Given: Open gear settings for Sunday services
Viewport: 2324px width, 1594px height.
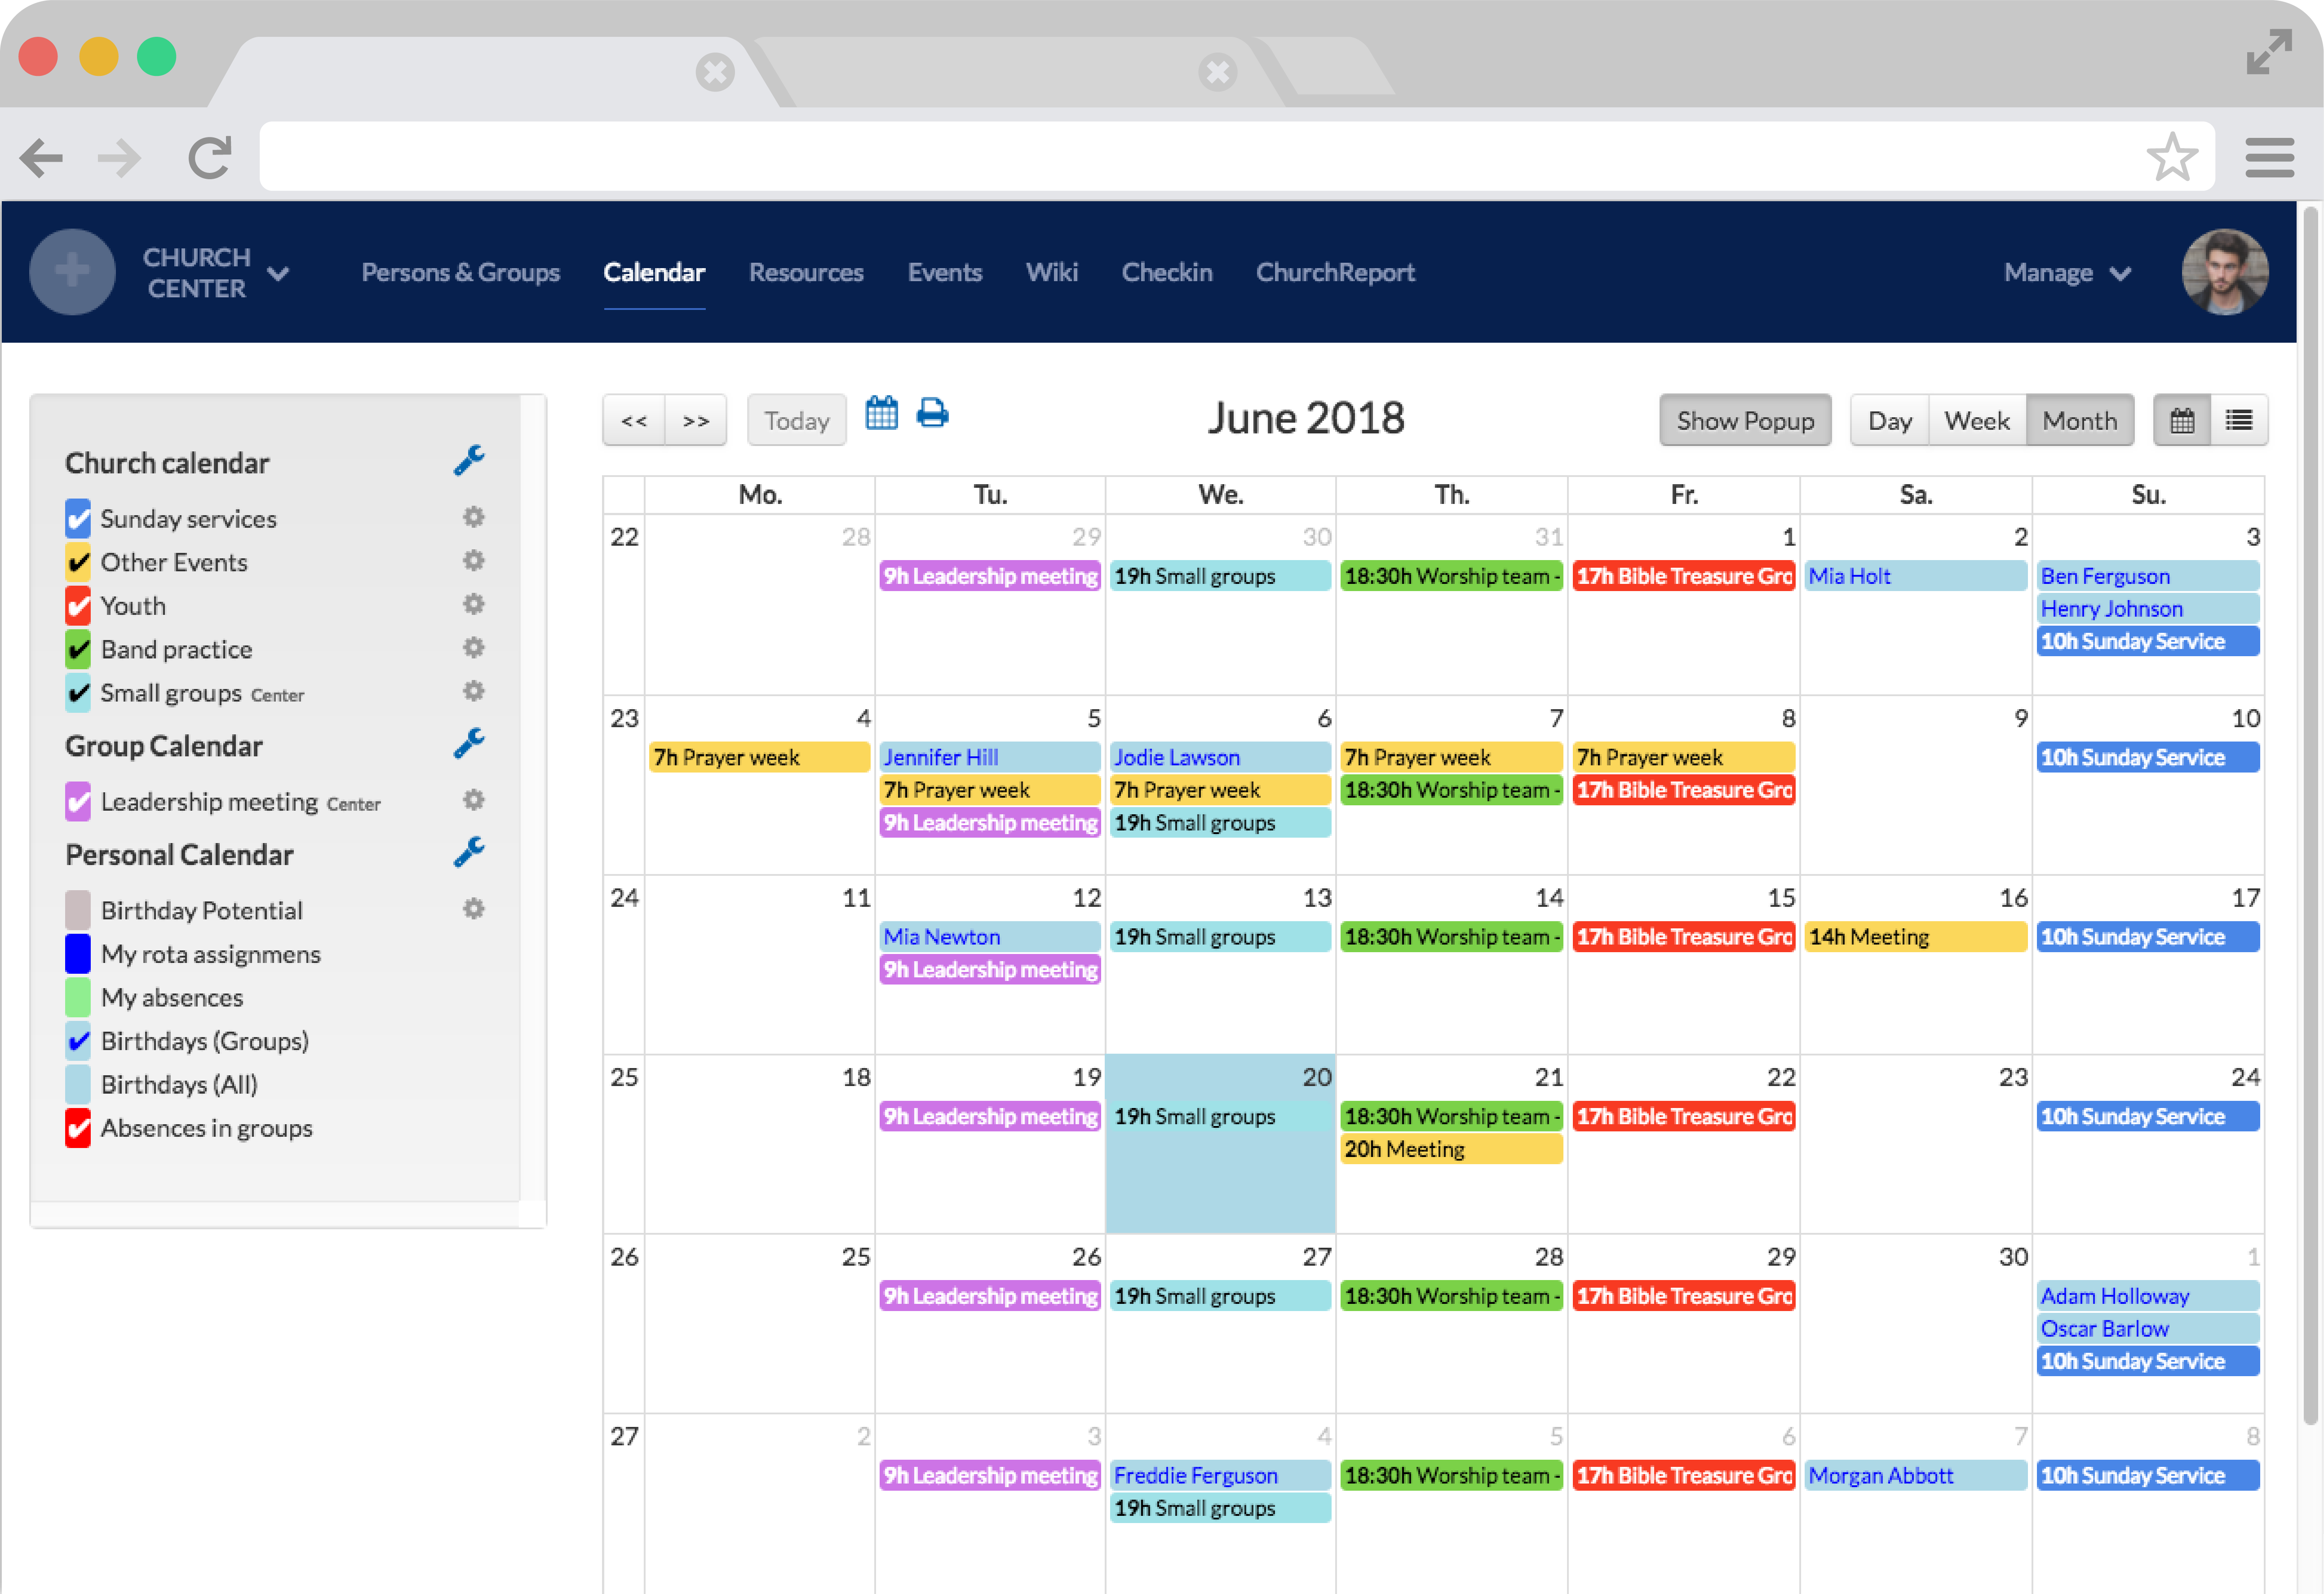Looking at the screenshot, I should [473, 517].
